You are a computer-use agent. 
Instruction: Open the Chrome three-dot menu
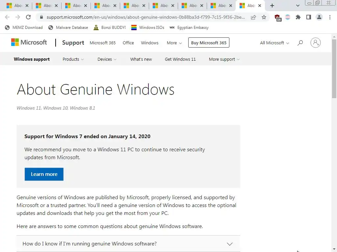(330, 17)
